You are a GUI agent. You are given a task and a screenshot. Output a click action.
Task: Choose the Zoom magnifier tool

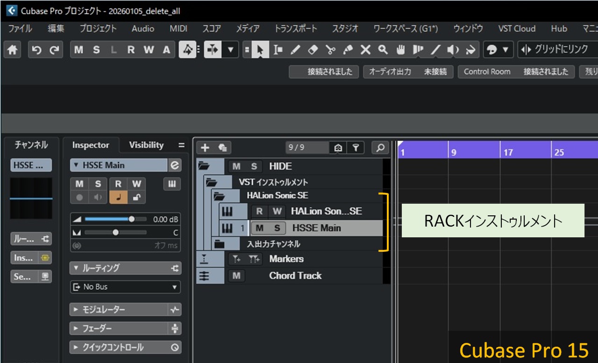coord(383,50)
